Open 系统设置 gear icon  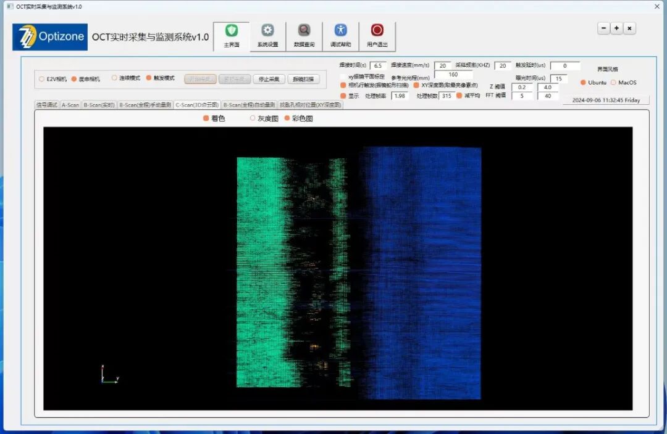point(267,31)
